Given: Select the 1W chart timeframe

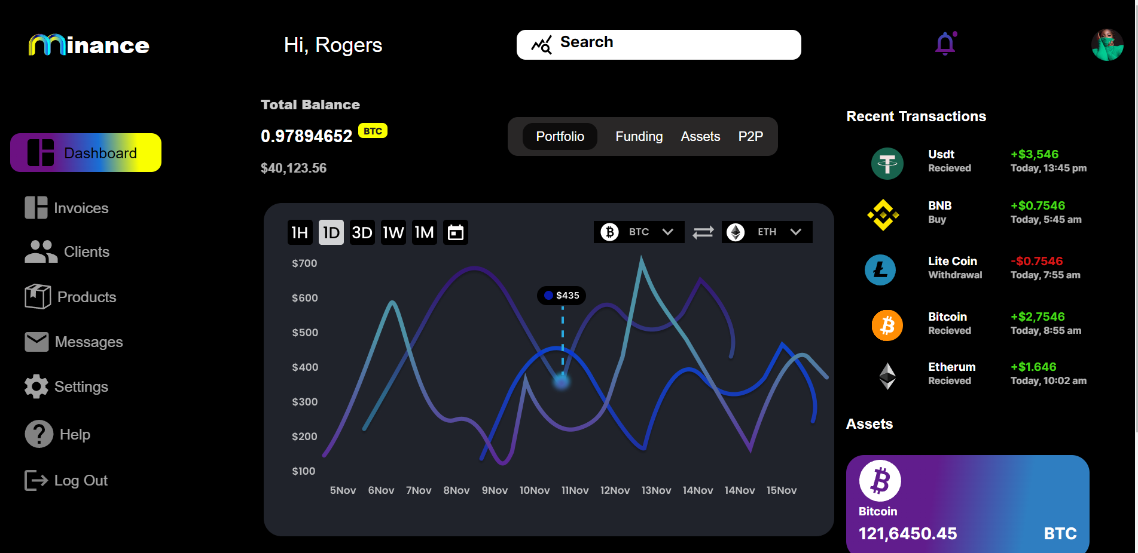Looking at the screenshot, I should pos(393,232).
